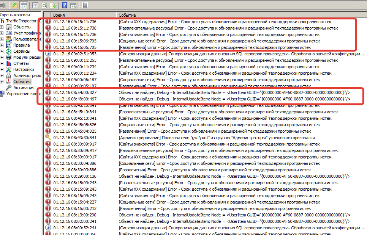Select 08:29:00:136 Объект не найден event text
The width and height of the screenshot is (367, 235).
tap(234, 176)
